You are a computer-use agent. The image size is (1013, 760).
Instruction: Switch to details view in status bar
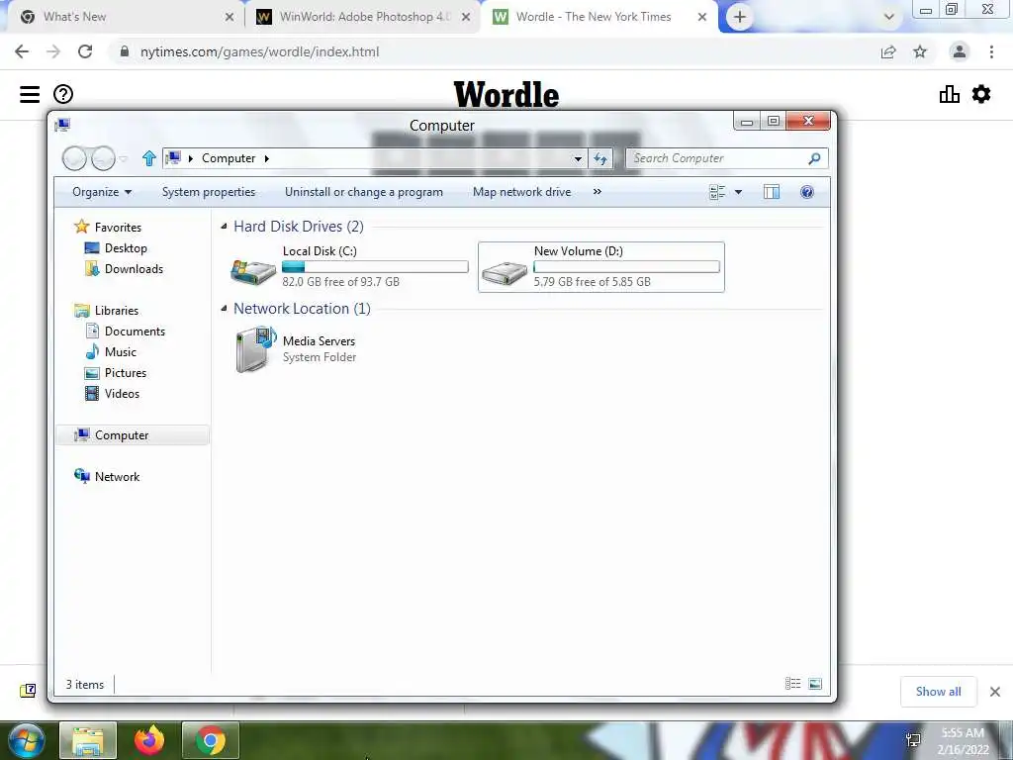[792, 684]
